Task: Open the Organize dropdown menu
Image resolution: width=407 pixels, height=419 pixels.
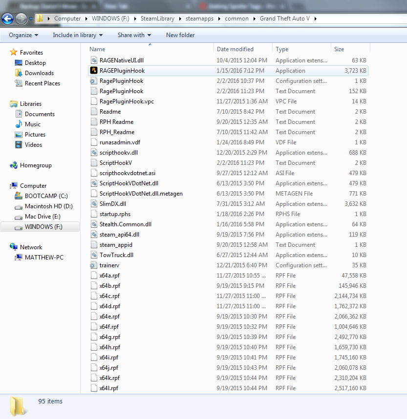Action: click(x=23, y=35)
